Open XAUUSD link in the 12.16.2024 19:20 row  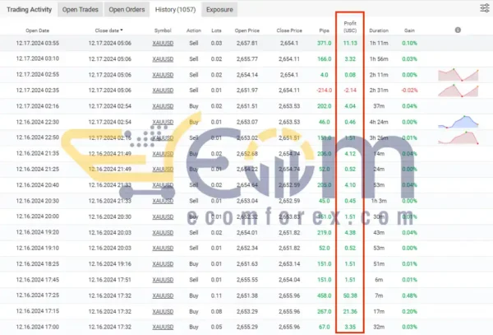pyautogui.click(x=163, y=232)
